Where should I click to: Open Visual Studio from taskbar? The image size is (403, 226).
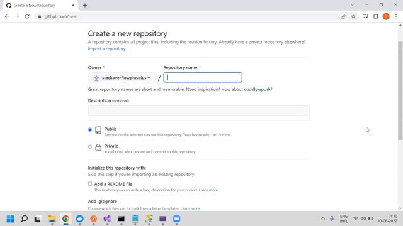108,219
